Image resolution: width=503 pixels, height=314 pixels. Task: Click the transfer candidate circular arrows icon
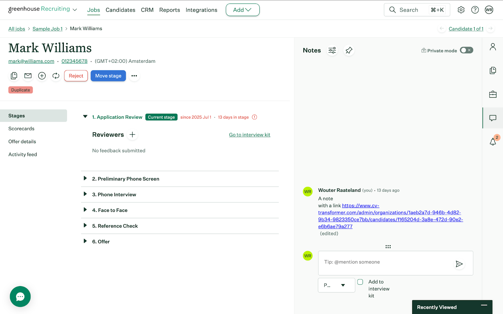tap(56, 76)
